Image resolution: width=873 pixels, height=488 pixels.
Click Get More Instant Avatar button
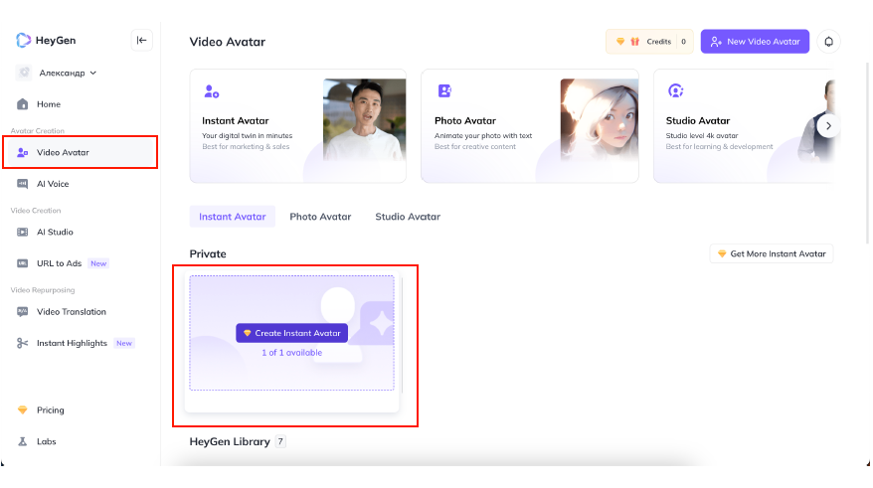[x=772, y=253]
